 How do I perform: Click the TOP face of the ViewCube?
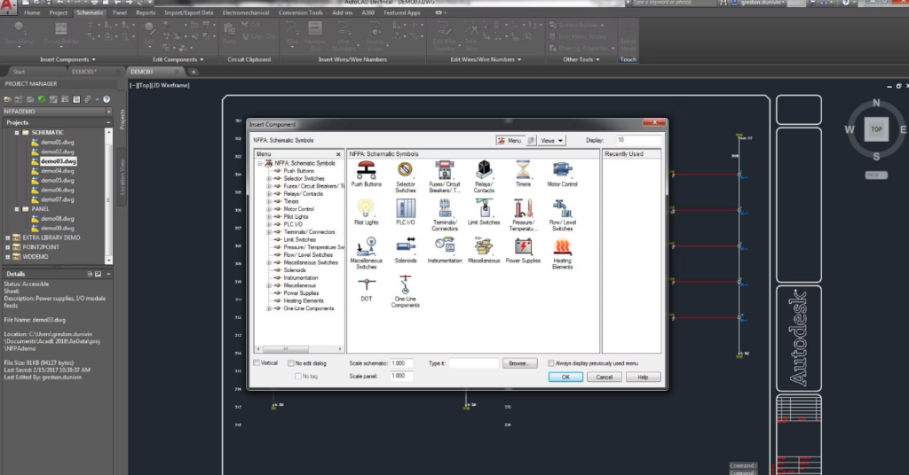point(876,129)
